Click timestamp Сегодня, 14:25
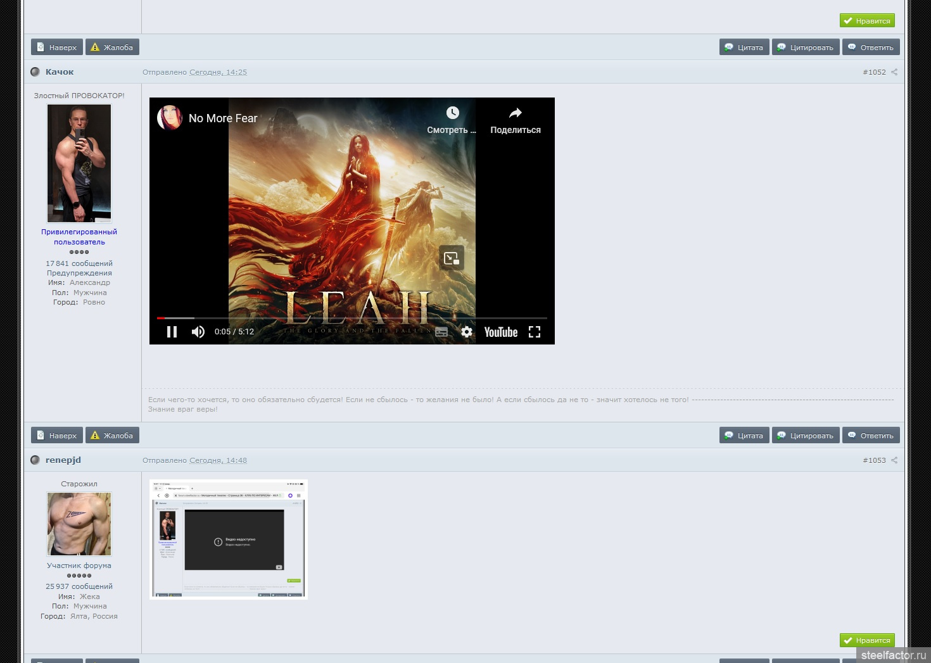The width and height of the screenshot is (931, 663). click(x=218, y=72)
